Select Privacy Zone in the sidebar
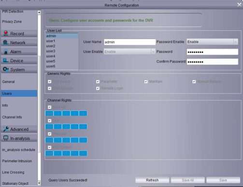 click(12, 22)
